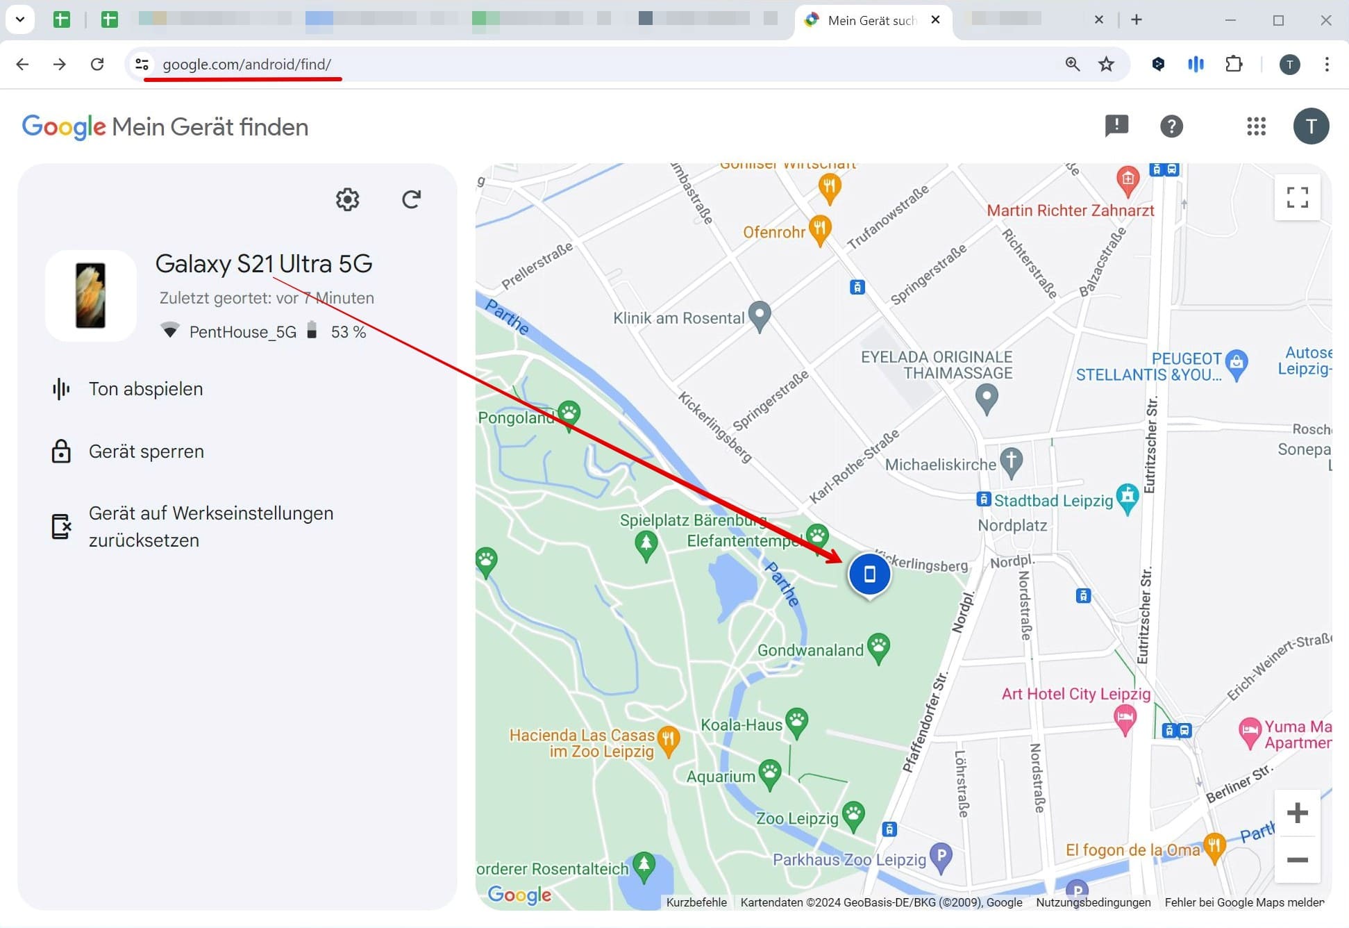The image size is (1349, 928).
Task: Click the Galaxy S21 Ultra 5G device name
Action: [264, 264]
